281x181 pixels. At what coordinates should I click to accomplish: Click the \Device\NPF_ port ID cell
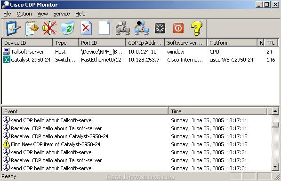[102, 52]
